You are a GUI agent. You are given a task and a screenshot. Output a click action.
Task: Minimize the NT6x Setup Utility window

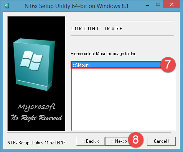coord(148,5)
